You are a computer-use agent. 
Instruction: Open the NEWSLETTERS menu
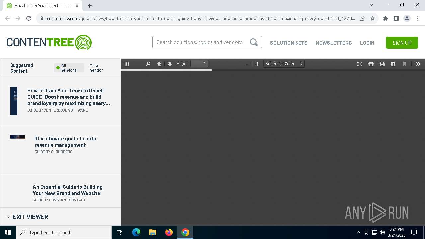[x=334, y=43]
